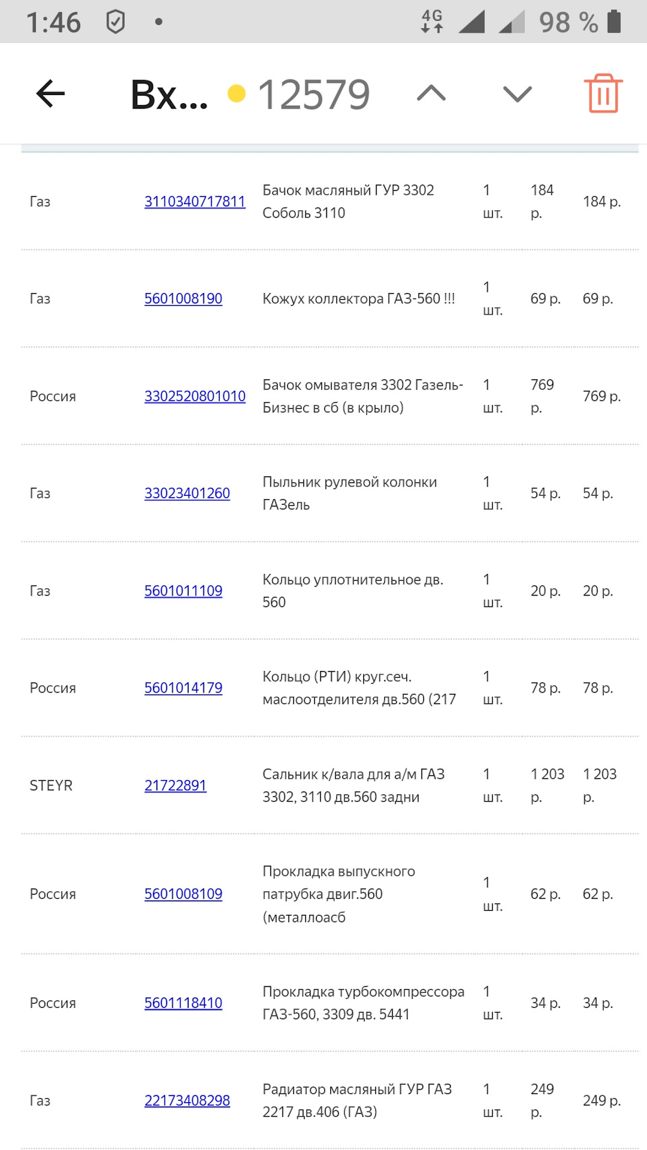Open link 5601011109
Viewport: 647px width, 1150px height.
183,591
